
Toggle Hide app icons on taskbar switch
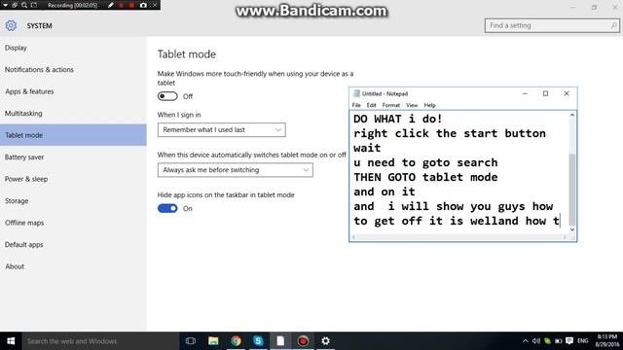(x=167, y=208)
